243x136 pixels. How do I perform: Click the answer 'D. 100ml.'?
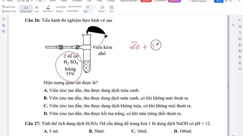click(x=183, y=131)
